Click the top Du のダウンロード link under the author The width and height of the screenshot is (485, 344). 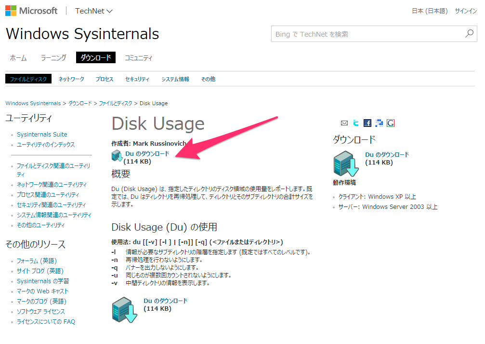coord(147,153)
